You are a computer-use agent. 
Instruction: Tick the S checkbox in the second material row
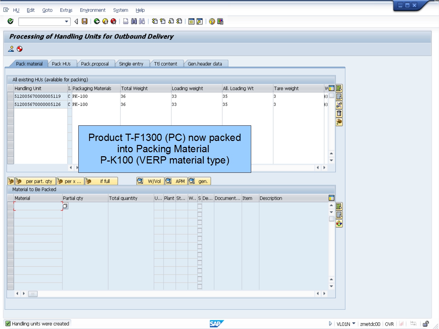200,214
